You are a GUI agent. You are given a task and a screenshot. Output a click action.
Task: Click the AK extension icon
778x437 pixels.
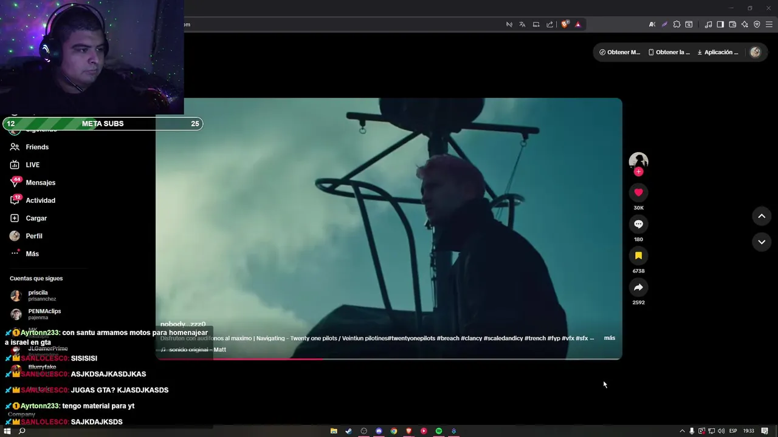pos(652,24)
